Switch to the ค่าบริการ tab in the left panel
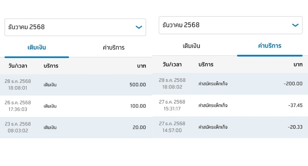The height and width of the screenshot is (166, 308). (x=114, y=47)
